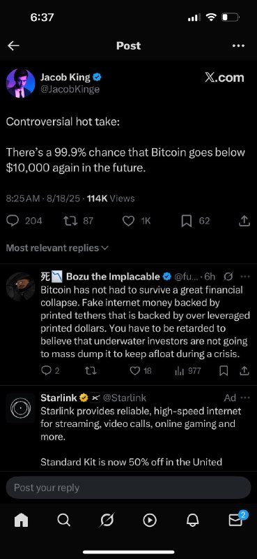The height and width of the screenshot is (559, 257).
Task: Open Messages with 2 unread badge
Action: pos(237,519)
